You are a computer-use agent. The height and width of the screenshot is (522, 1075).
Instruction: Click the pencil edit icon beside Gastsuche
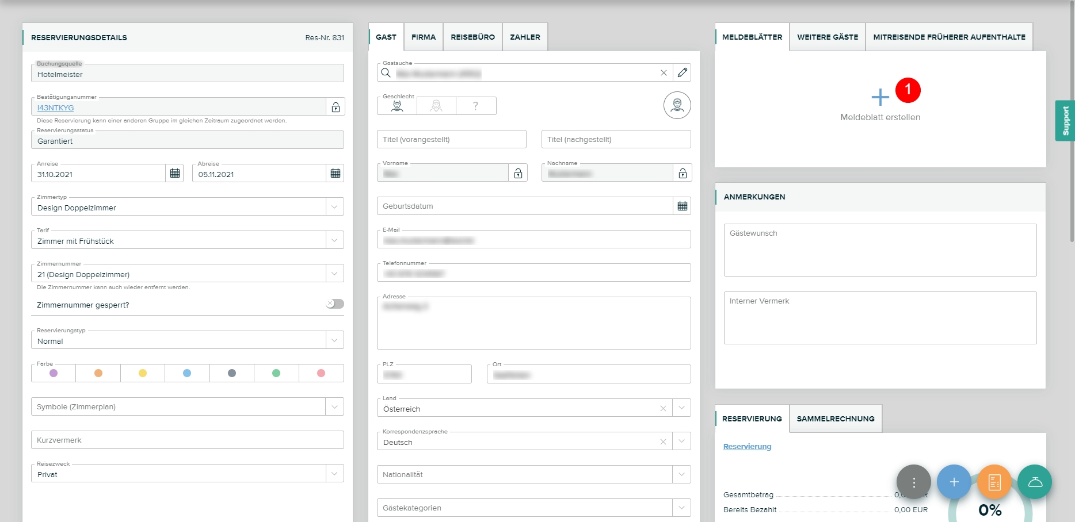682,72
